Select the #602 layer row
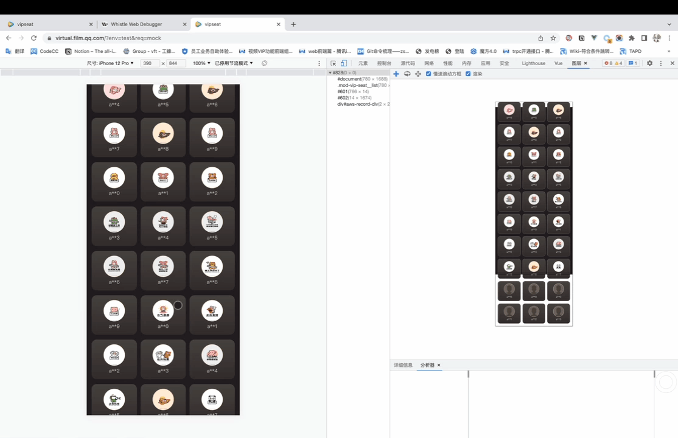Viewport: 678px width, 438px height. 354,98
